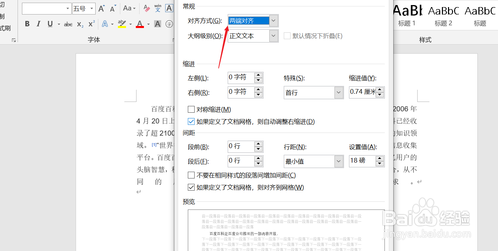The height and width of the screenshot is (251, 498).
Task: Apply subscript X₂ formatting
Action: (x=80, y=24)
